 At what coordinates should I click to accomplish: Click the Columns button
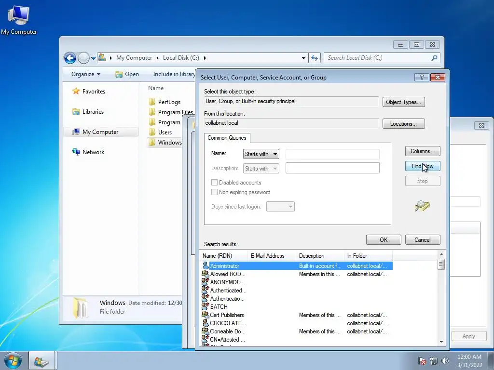pyautogui.click(x=423, y=151)
